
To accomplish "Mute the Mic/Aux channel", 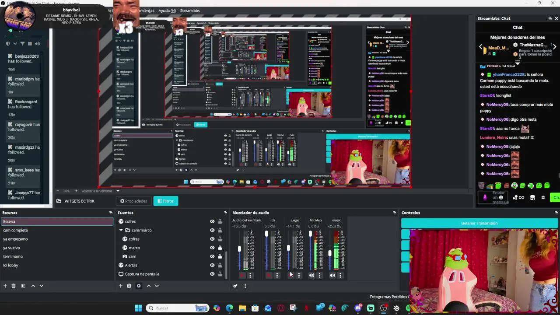I will pos(311,275).
